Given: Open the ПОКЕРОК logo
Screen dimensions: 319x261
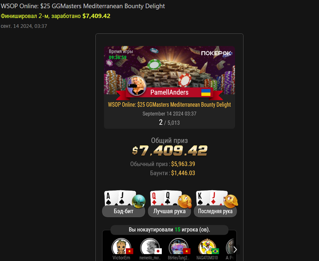Looking at the screenshot, I should click(216, 53).
